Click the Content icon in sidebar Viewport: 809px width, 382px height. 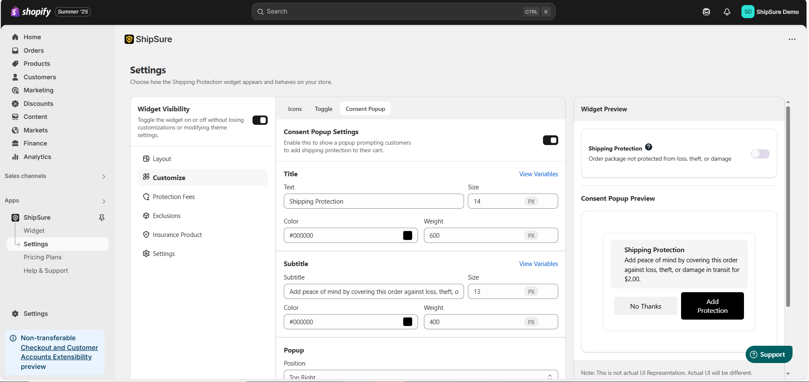pyautogui.click(x=15, y=117)
